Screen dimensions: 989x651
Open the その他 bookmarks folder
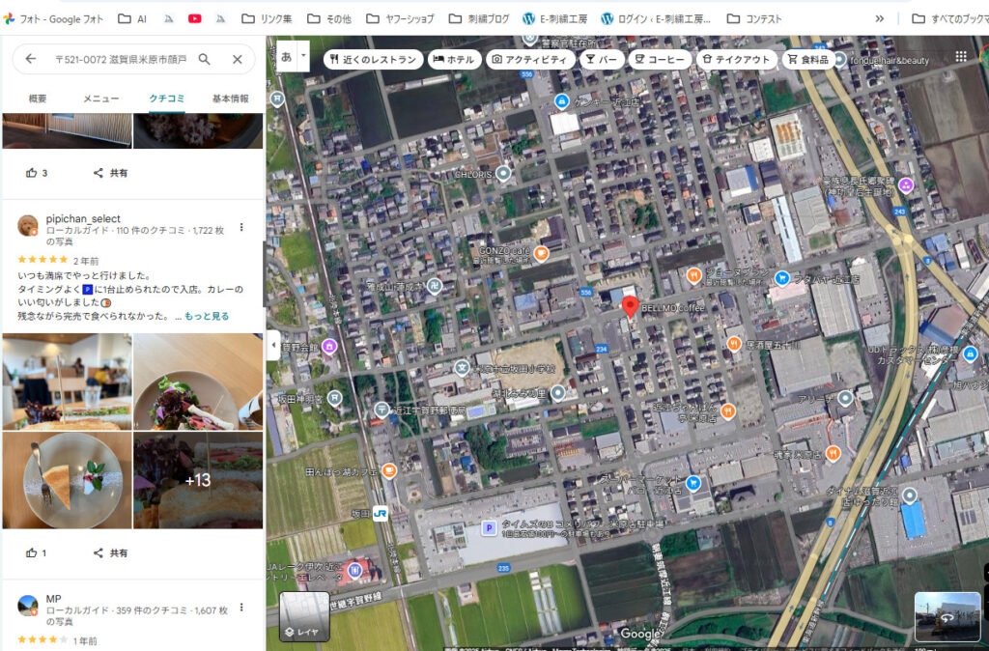(329, 19)
